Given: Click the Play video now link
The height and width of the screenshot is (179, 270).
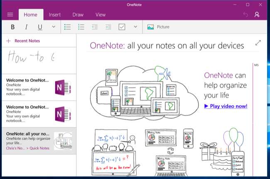Looking at the screenshot, I should pos(226,106).
